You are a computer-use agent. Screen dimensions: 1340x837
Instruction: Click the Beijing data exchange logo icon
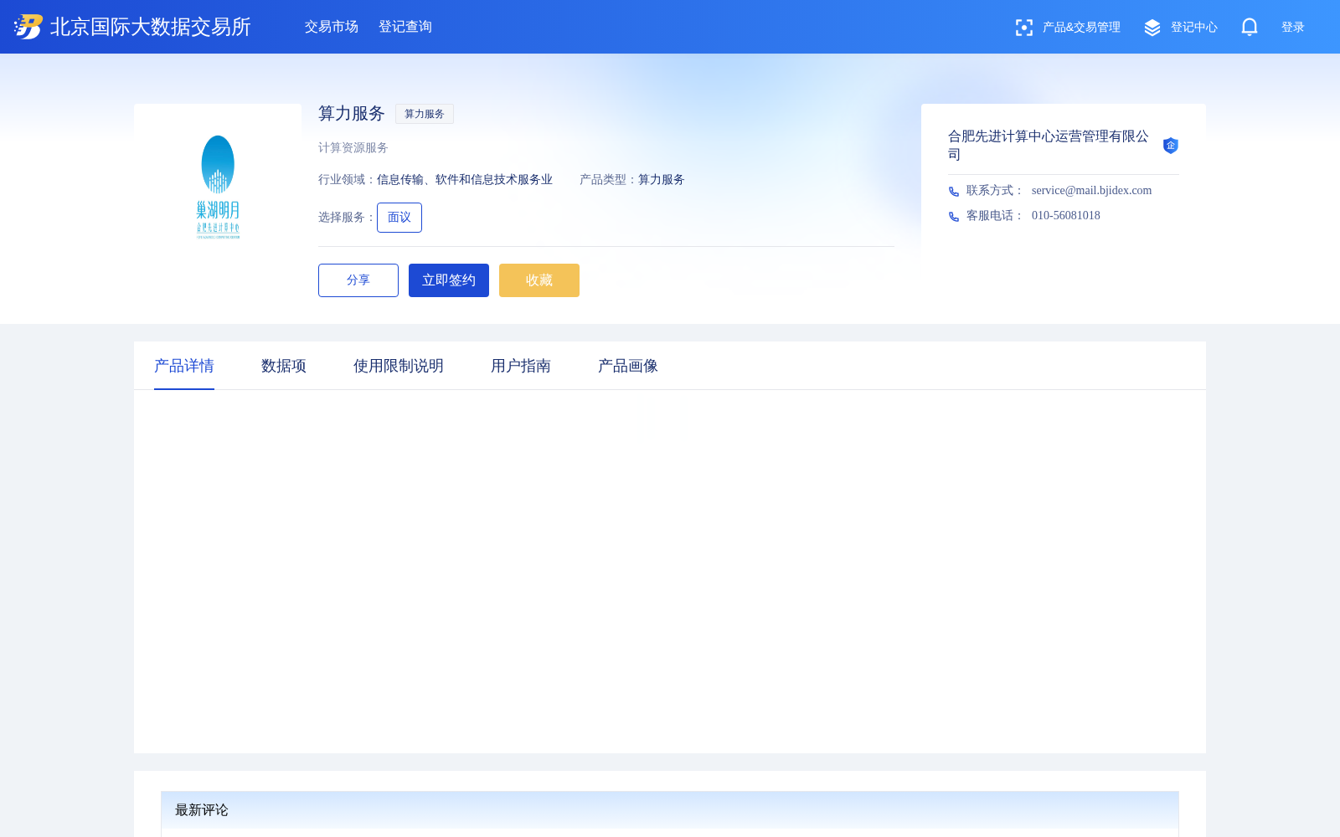pyautogui.click(x=28, y=27)
